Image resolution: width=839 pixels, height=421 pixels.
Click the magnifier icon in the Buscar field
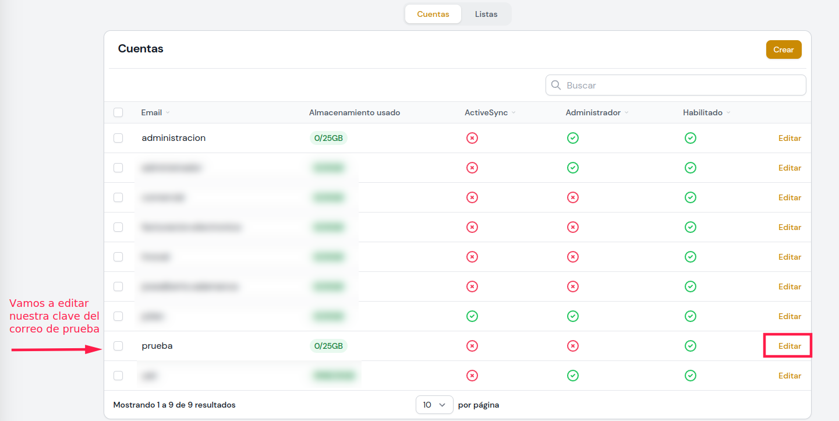tap(555, 85)
